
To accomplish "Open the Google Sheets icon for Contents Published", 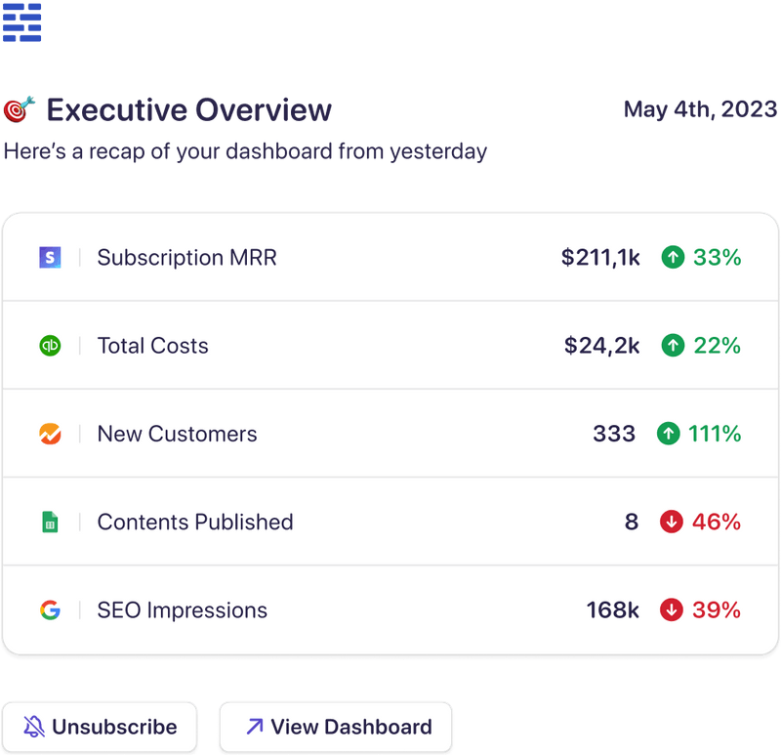I will pos(51,522).
